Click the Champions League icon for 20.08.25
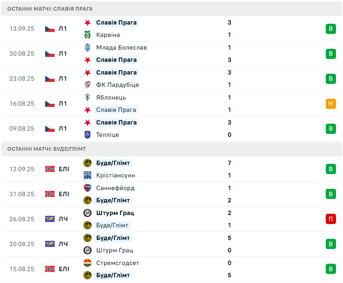 50,244
